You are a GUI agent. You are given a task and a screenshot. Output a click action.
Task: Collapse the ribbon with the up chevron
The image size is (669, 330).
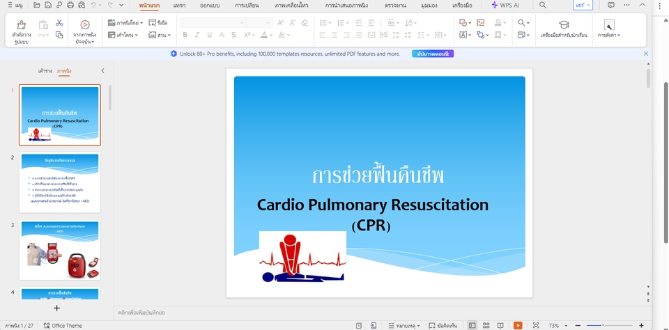(x=643, y=5)
